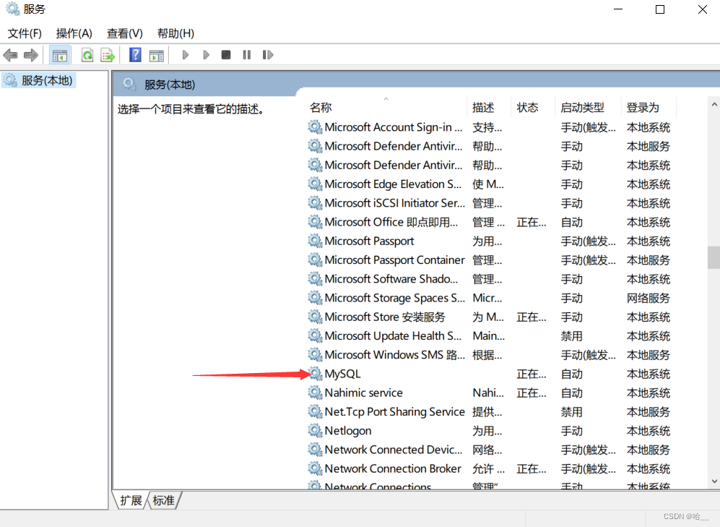Image resolution: width=720 pixels, height=527 pixels.
Task: Open the 文件(F) menu
Action: click(25, 33)
